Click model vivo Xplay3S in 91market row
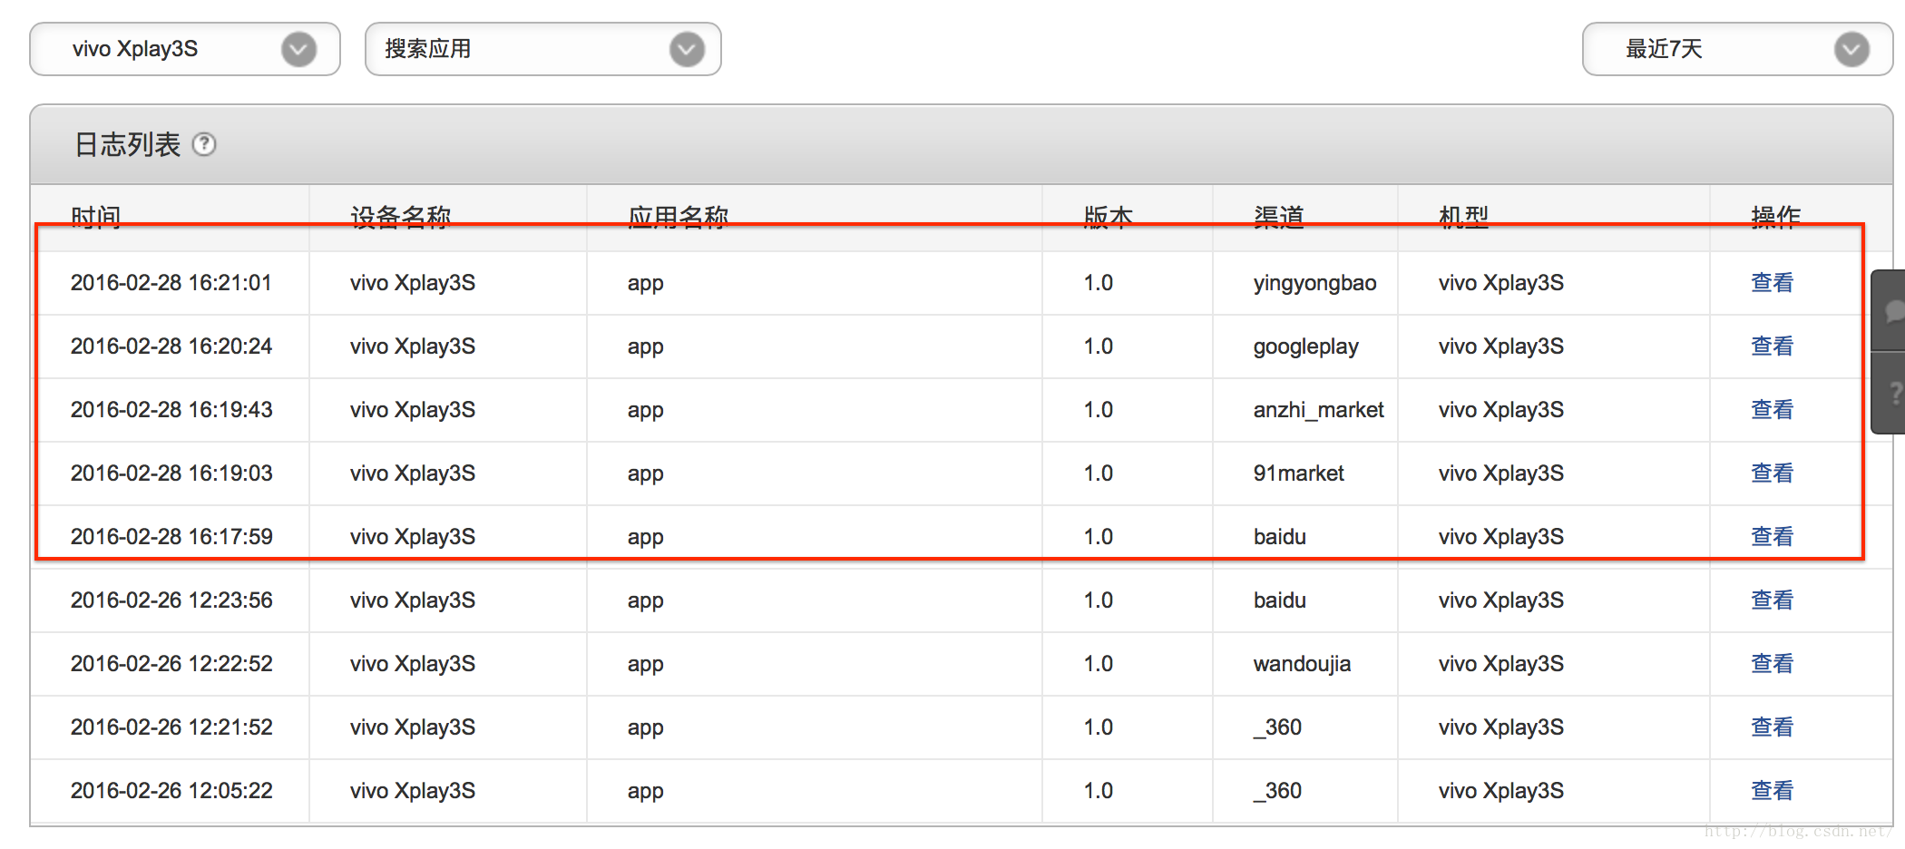The image size is (1905, 849). click(x=1501, y=473)
